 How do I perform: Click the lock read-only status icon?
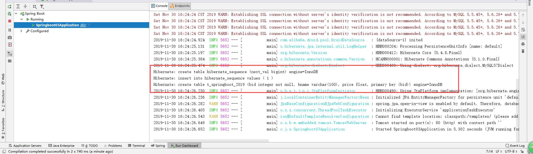pyautogui.click(x=522, y=152)
